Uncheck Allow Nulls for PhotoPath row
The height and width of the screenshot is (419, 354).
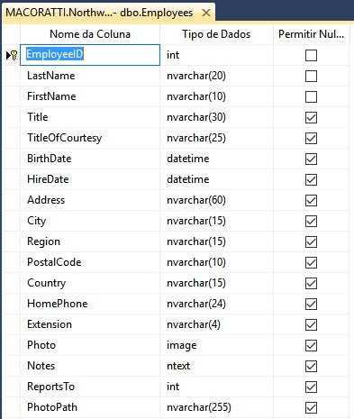[311, 407]
